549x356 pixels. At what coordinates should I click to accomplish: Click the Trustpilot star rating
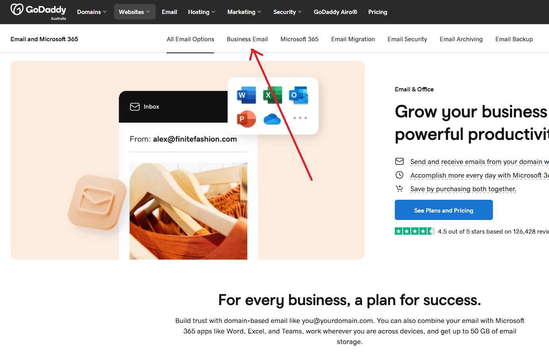[415, 231]
